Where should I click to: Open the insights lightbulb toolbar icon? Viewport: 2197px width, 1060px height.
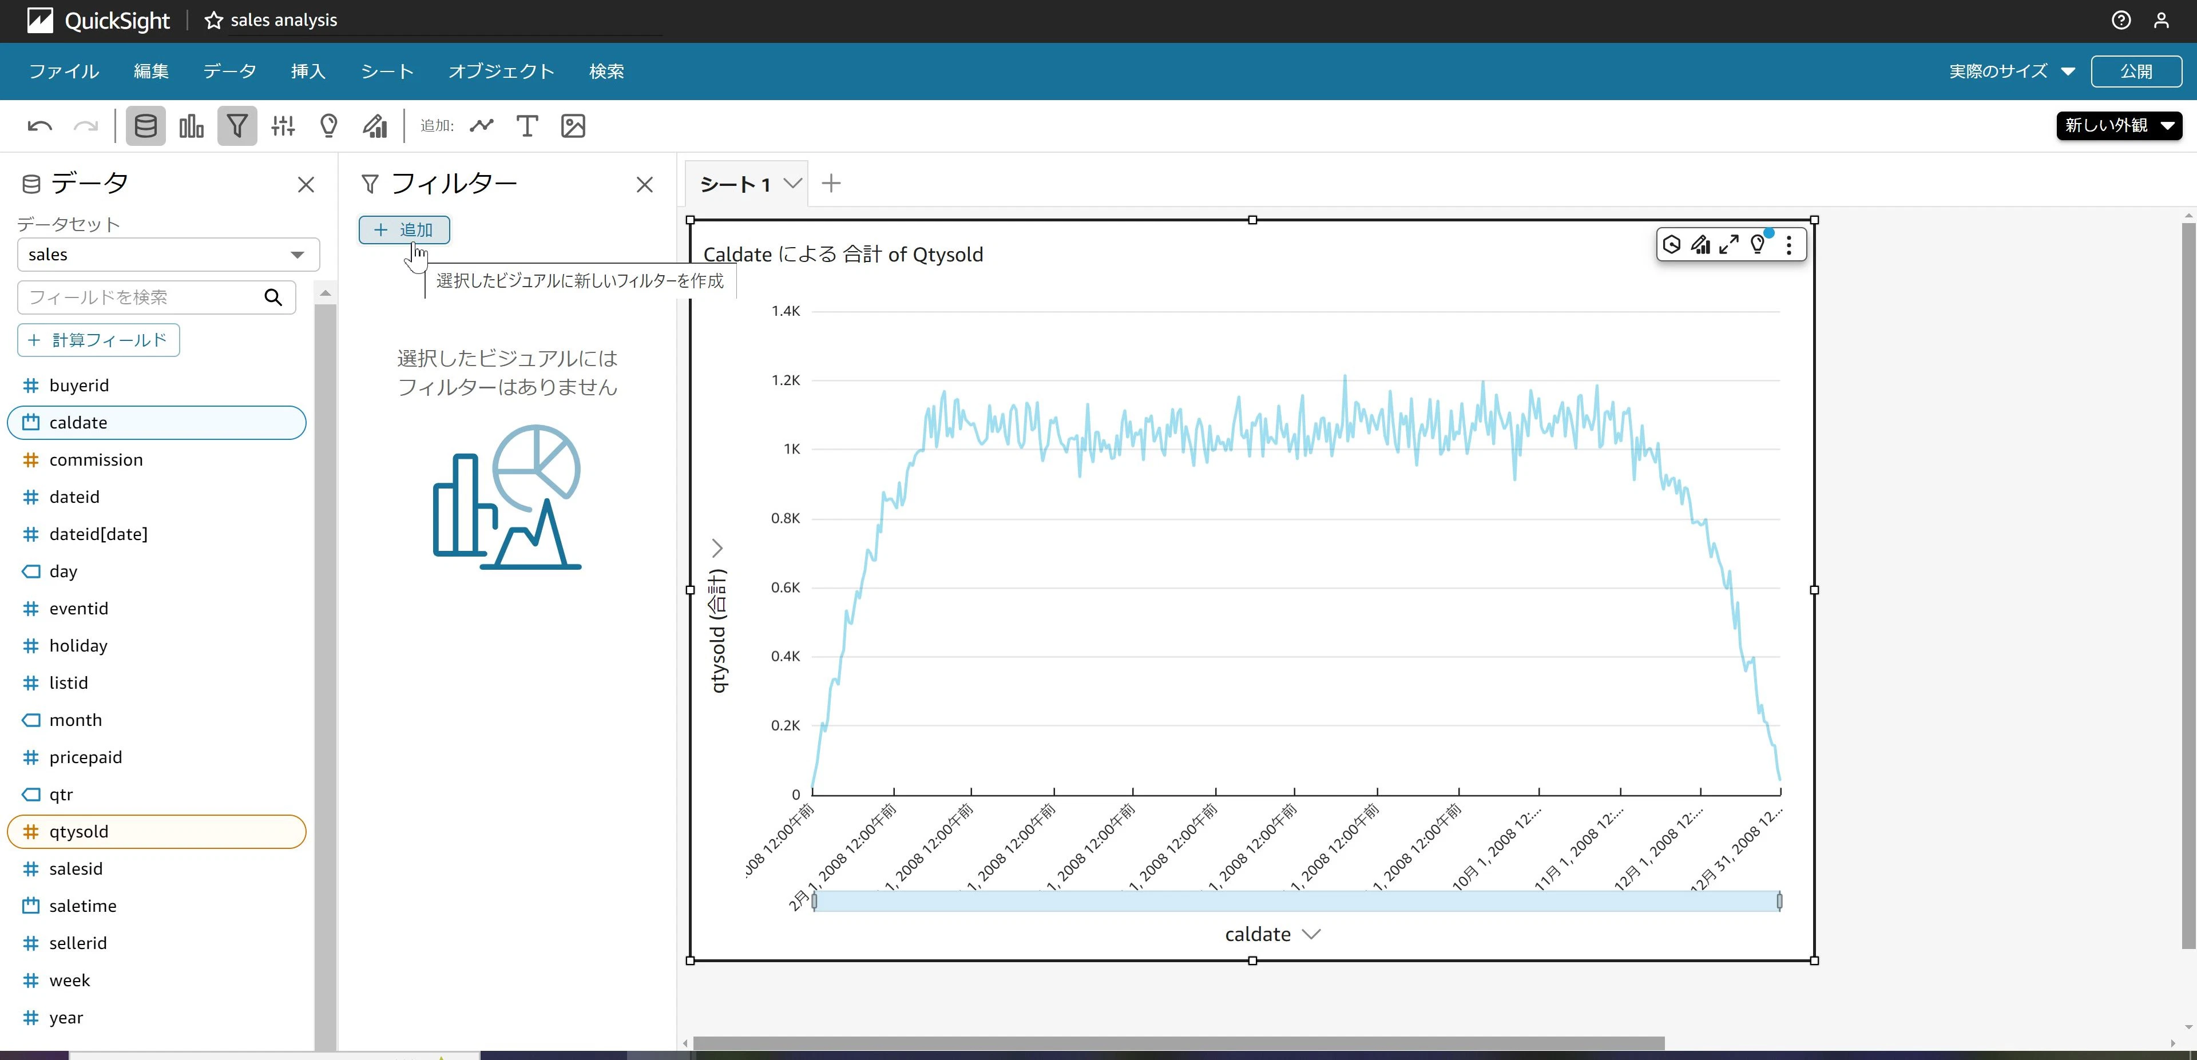tap(328, 126)
